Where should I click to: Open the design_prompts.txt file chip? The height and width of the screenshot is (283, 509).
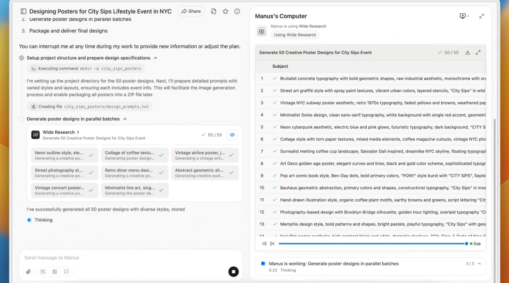(x=90, y=106)
